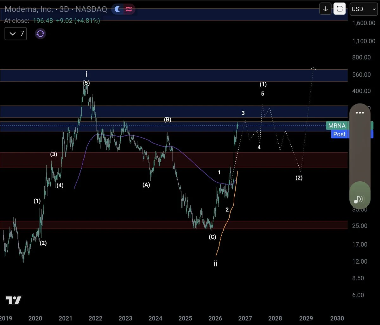Click the purple circular refresh icon
Screen dimensions: 380x325
pos(40,34)
